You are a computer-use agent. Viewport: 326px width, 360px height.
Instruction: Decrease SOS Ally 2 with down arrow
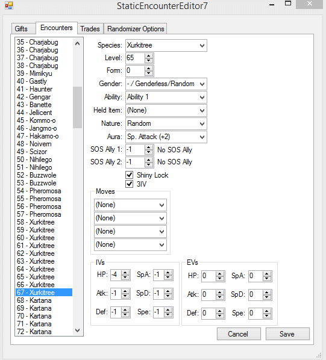click(149, 164)
